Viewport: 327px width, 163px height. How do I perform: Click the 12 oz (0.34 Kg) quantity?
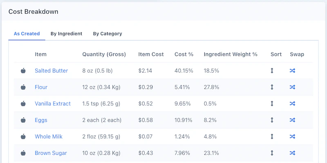click(101, 87)
